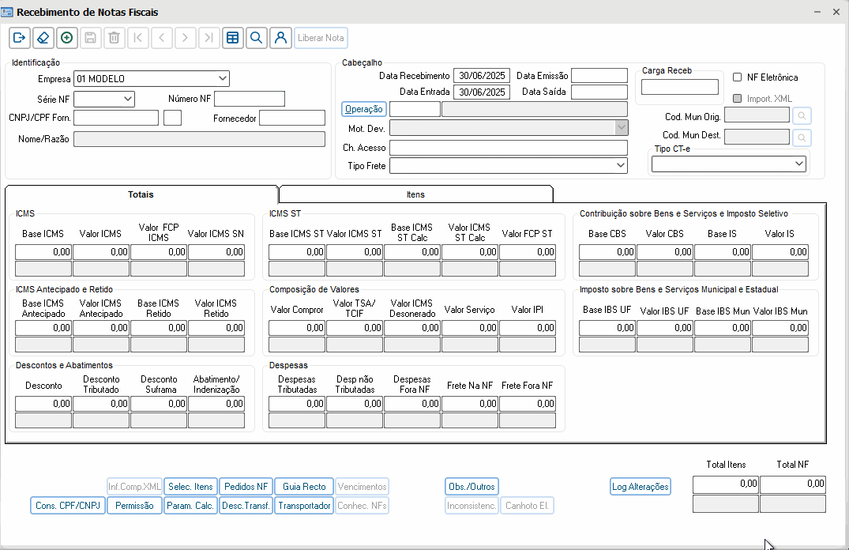849x550 pixels.
Task: Click the user profile icon in the toolbar
Action: 280,38
